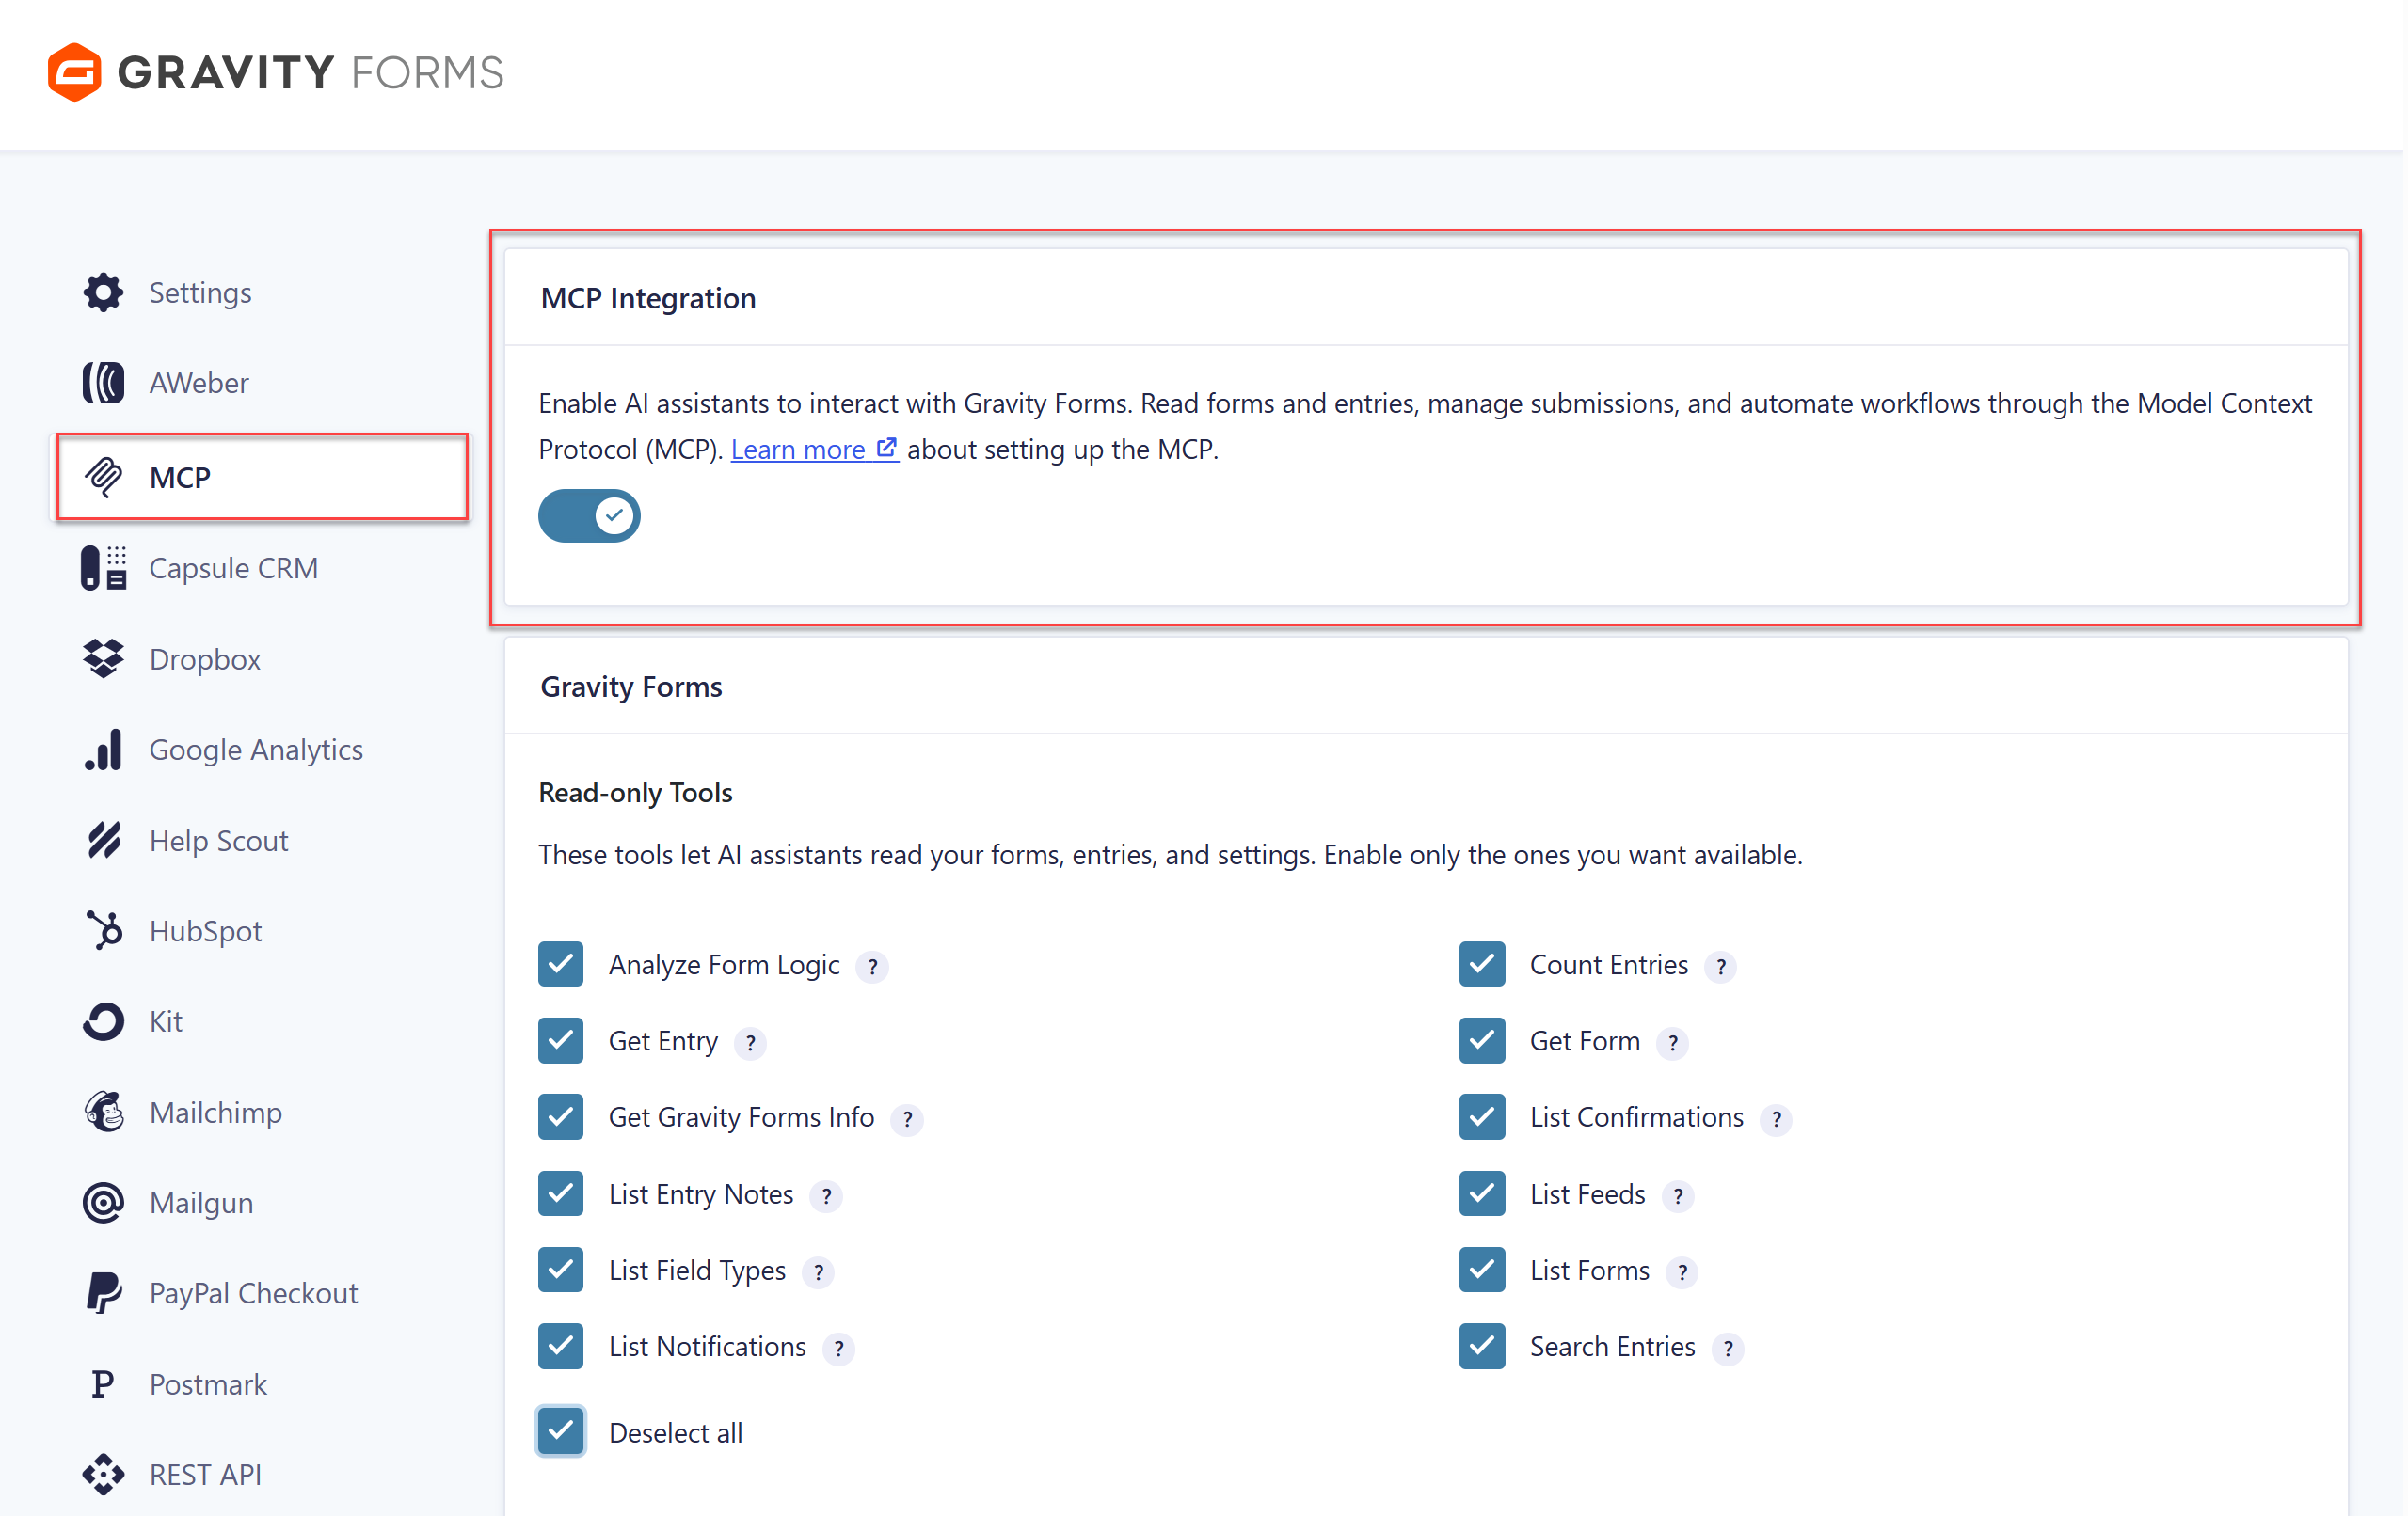Click the Gravity Forms hexagon logo
2408x1516 pixels.
(x=74, y=72)
